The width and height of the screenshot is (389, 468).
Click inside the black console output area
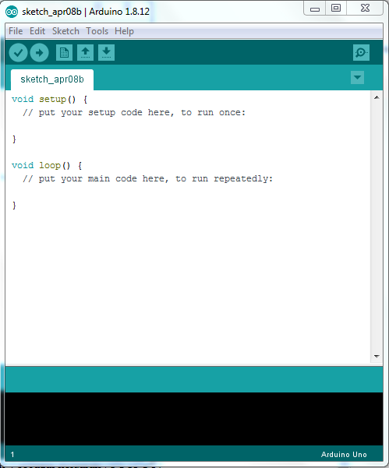click(x=194, y=419)
